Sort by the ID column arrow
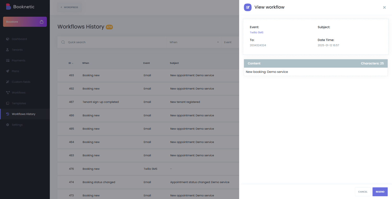Screen dimensions: 392x199 (x=73, y=63)
